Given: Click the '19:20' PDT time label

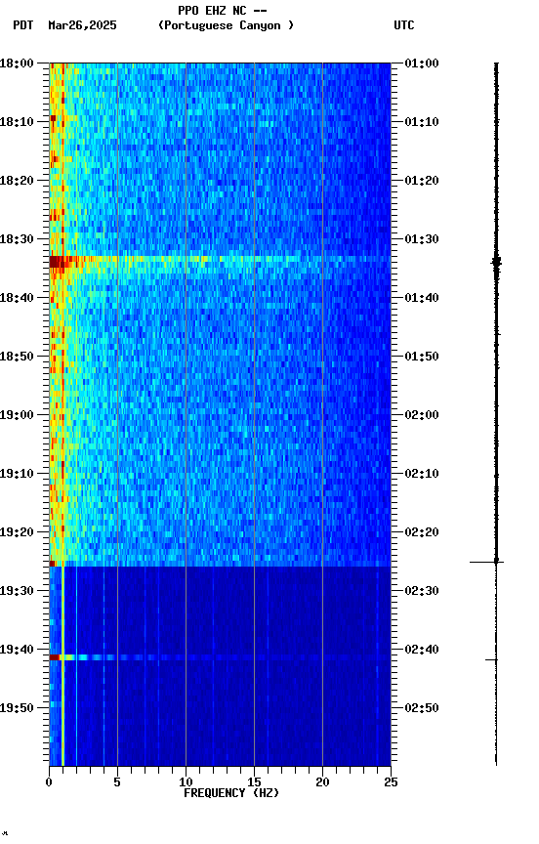Looking at the screenshot, I should pyautogui.click(x=17, y=532).
